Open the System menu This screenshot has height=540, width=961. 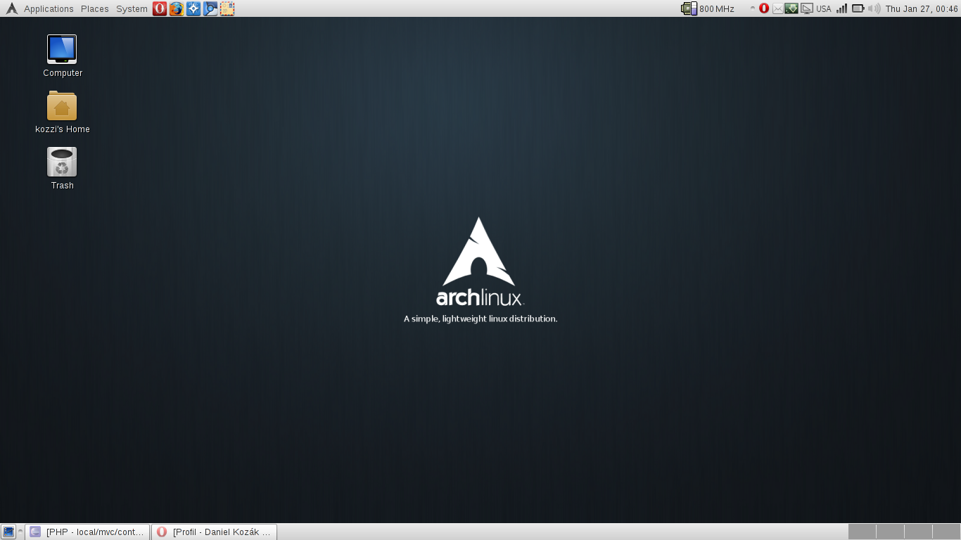pyautogui.click(x=132, y=9)
